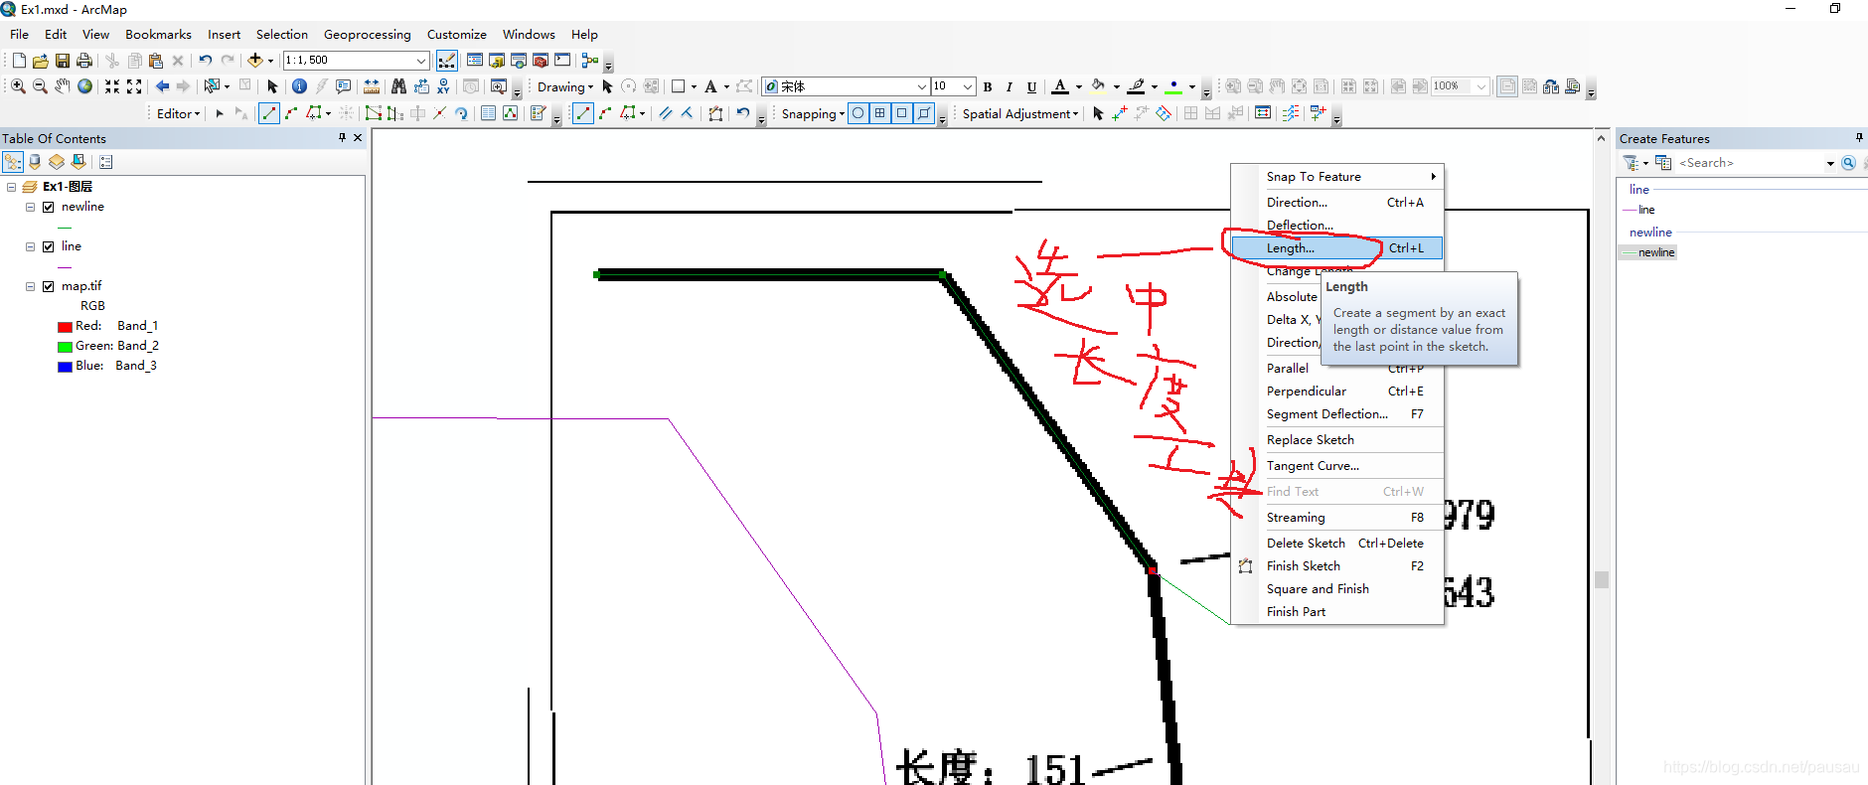Screen dimensions: 1868x785
Task: Toggle Bold text formatting
Action: point(988,86)
